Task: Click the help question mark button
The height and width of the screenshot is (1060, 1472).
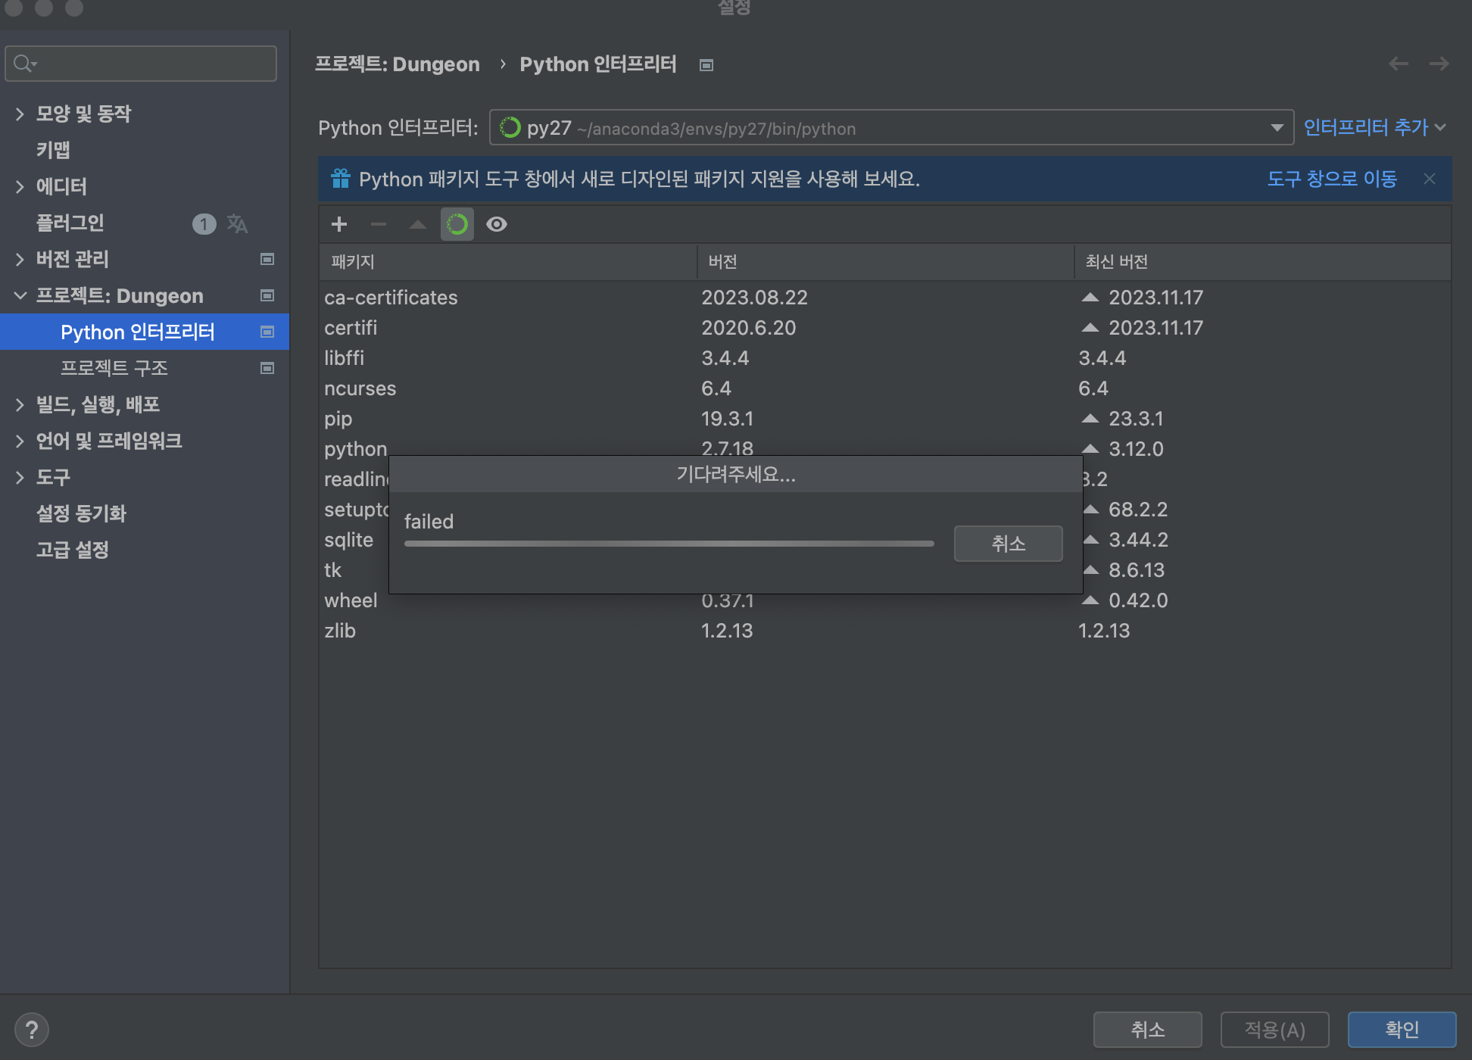Action: [31, 1030]
